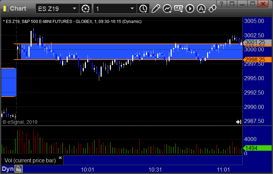Click the 11:01 time axis label

223,170
